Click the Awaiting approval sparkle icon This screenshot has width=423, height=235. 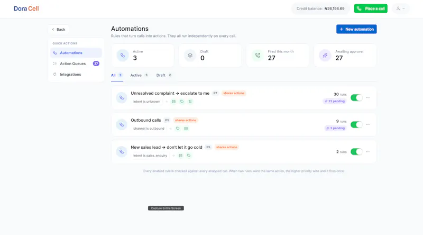[x=325, y=56]
